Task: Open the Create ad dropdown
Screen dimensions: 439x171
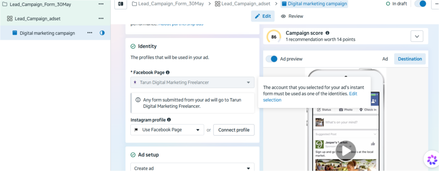Action: (x=192, y=168)
